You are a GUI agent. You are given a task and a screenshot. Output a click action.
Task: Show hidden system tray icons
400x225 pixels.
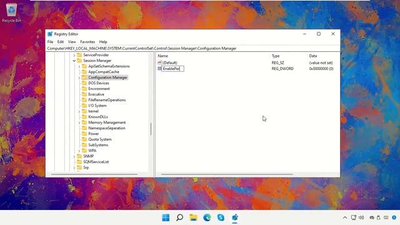[345, 217]
